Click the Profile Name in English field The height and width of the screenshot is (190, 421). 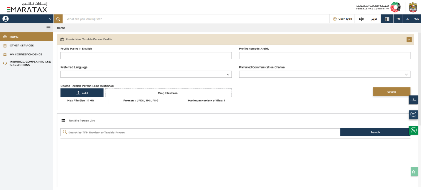[x=146, y=55]
